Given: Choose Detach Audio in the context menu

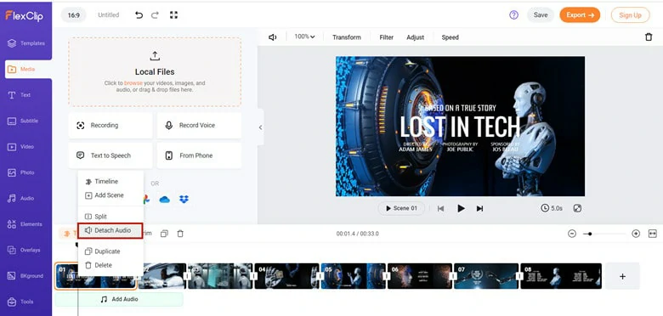Looking at the screenshot, I should pos(110,231).
